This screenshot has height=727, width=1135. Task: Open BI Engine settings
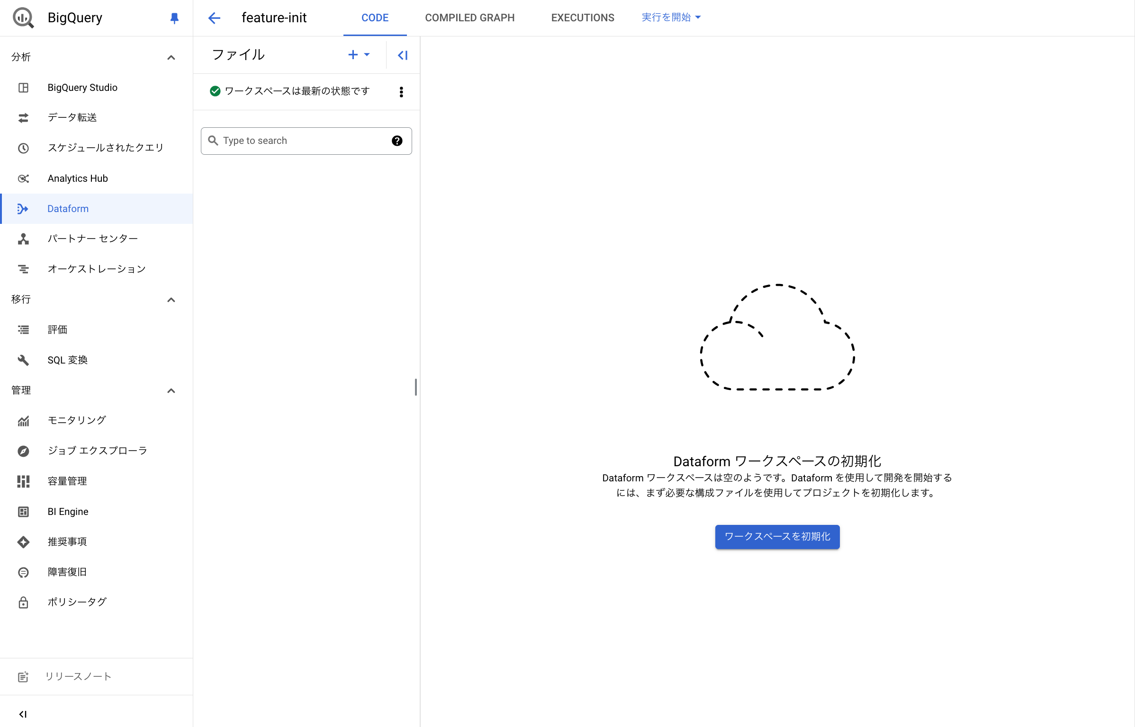[68, 511]
